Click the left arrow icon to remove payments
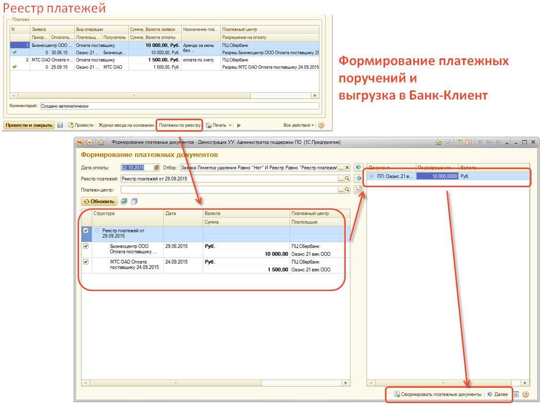The height and width of the screenshot is (405, 543). [357, 179]
